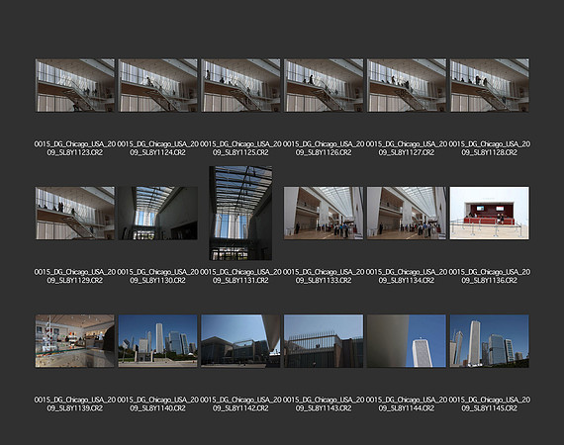Open staircase thumbnail SL8Y1125.CR2
Image resolution: width=564 pixels, height=445 pixels.
click(x=240, y=85)
